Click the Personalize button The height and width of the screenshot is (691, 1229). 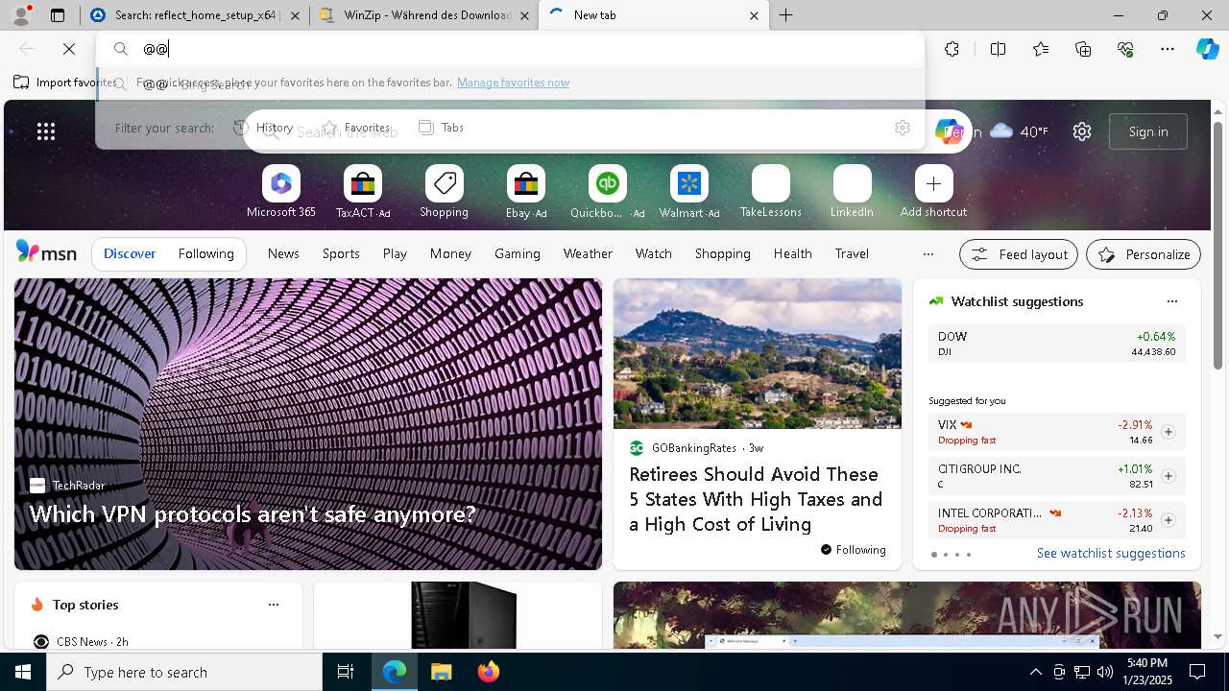click(x=1144, y=254)
